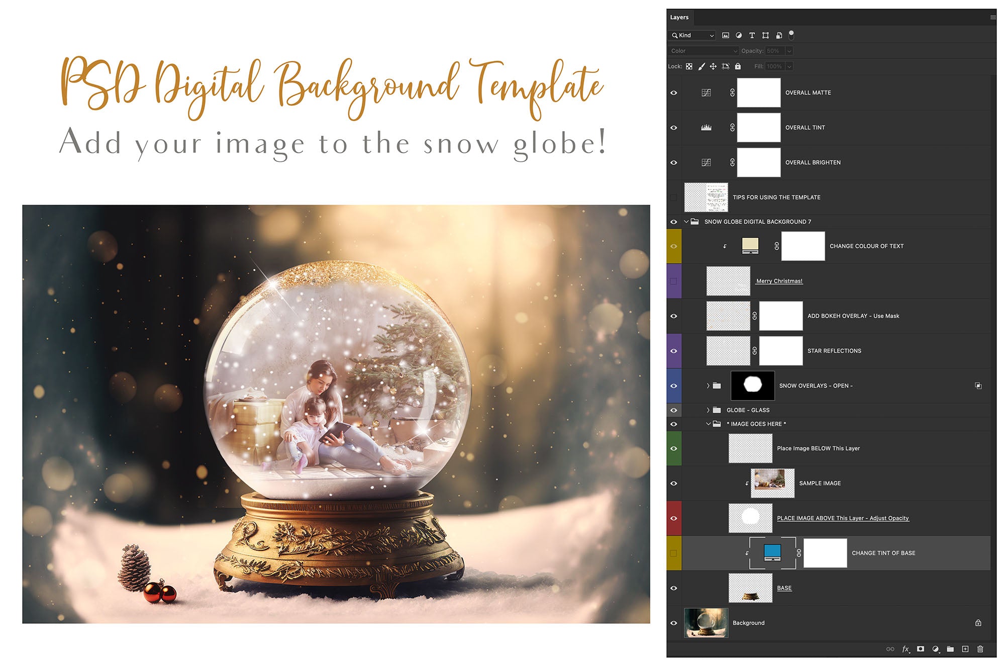Select the adjustment layers filter icon
1005x670 pixels.
click(739, 35)
